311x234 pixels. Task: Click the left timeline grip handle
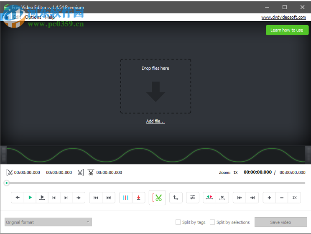coord(3,155)
